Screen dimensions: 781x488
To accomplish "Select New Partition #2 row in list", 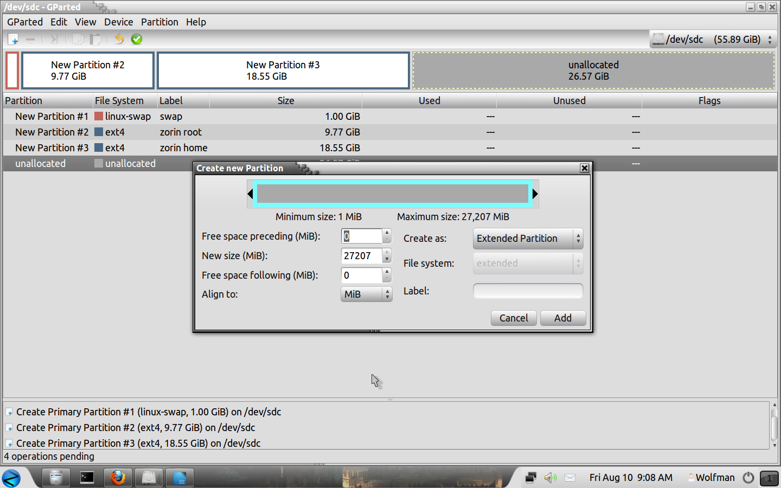I will pos(52,132).
